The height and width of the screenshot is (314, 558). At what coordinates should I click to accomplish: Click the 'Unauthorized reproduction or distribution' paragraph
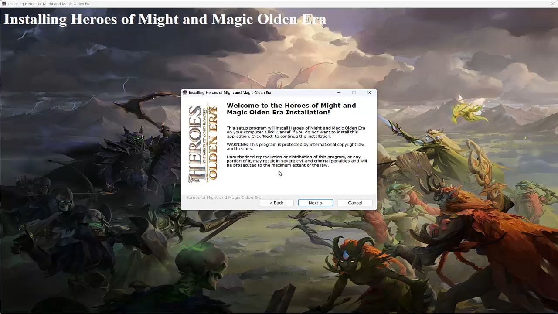[296, 161]
